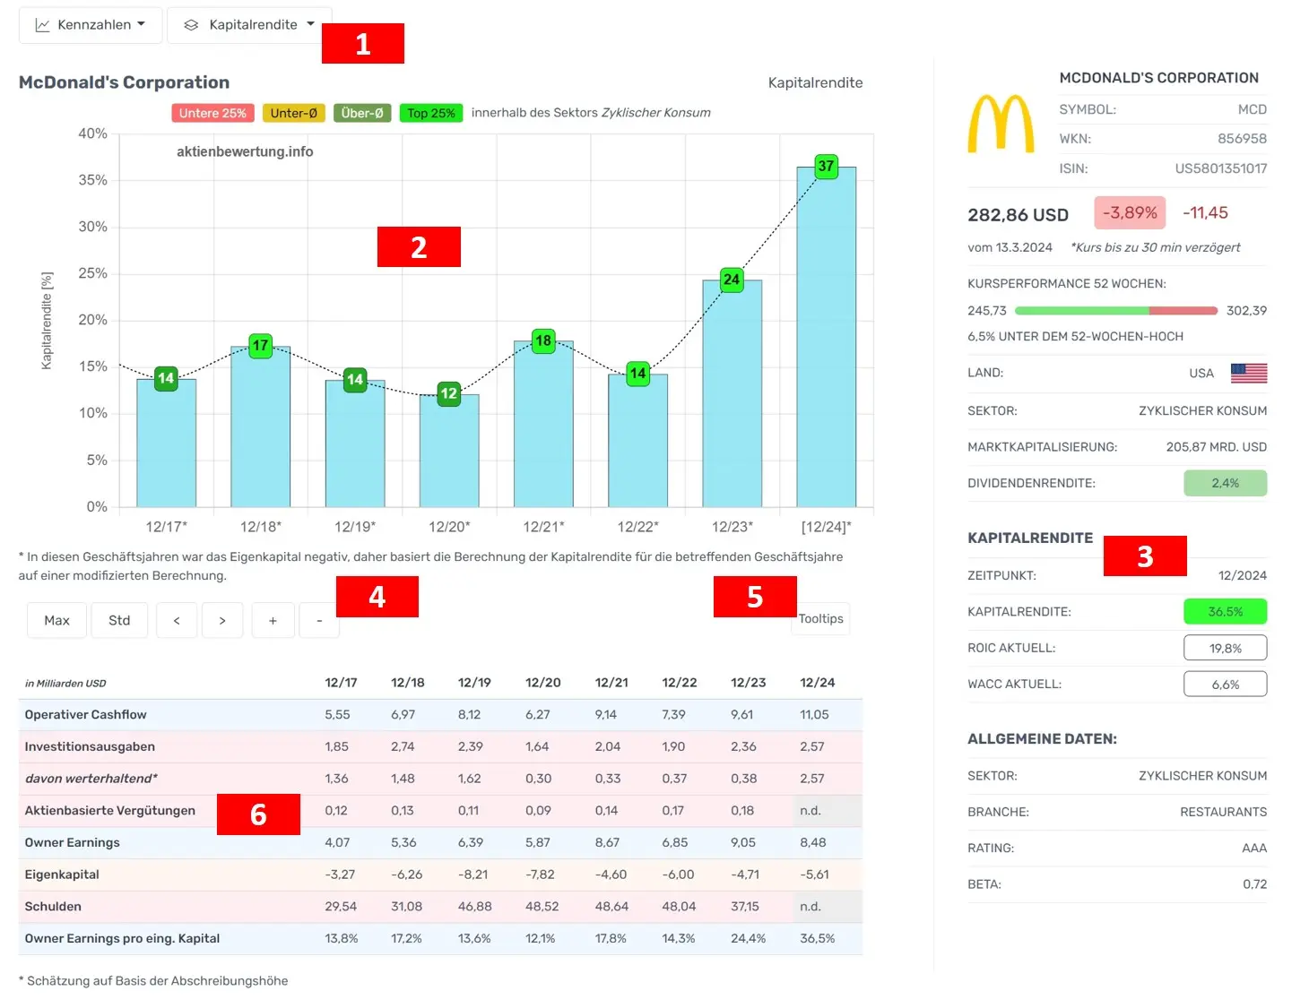1309x1008 pixels.
Task: Zoom out using the '-' button
Action: coord(319,620)
